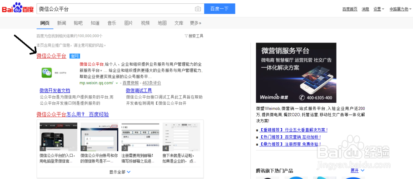Click step 1 thumbnail in Jingyan card
This screenshot has height=179, width=413.
(59, 137)
